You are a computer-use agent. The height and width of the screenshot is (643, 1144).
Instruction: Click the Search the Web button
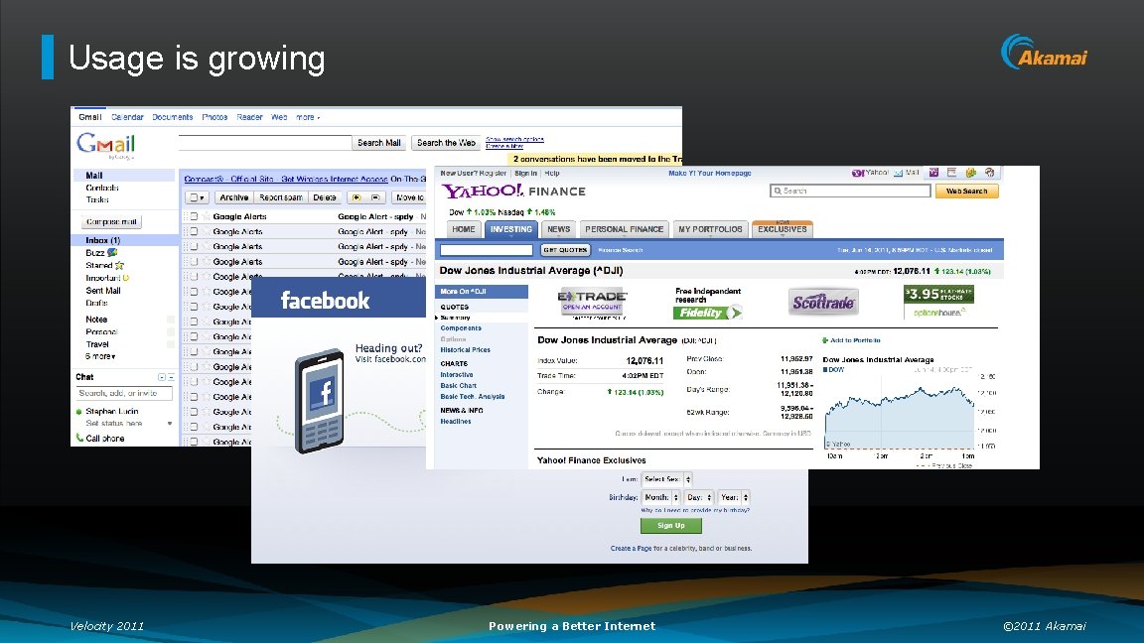pos(446,143)
